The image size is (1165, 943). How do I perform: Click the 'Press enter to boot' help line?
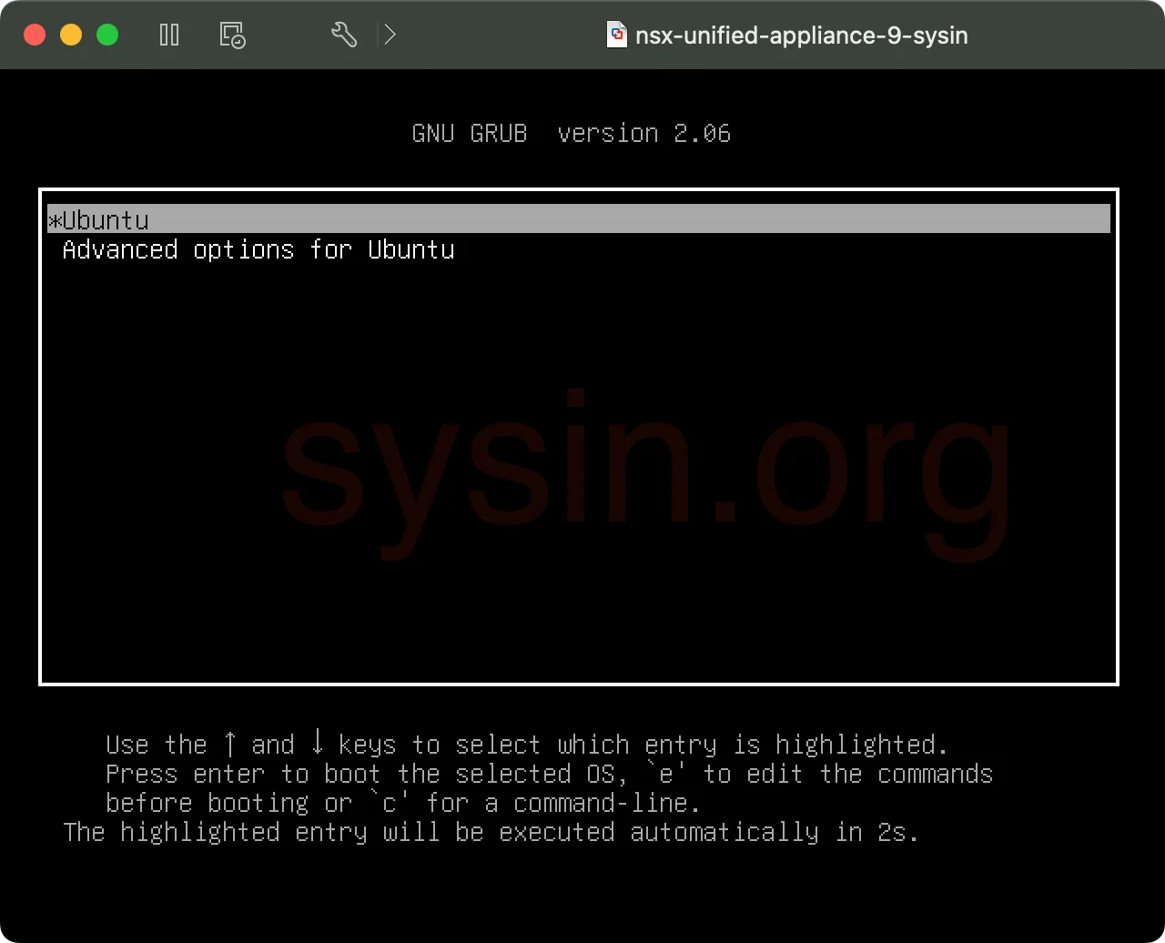tap(549, 774)
